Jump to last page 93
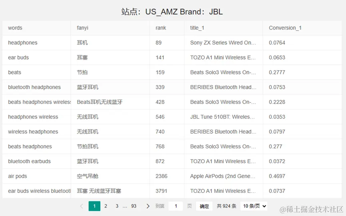346x216 pixels. [x=134, y=206]
